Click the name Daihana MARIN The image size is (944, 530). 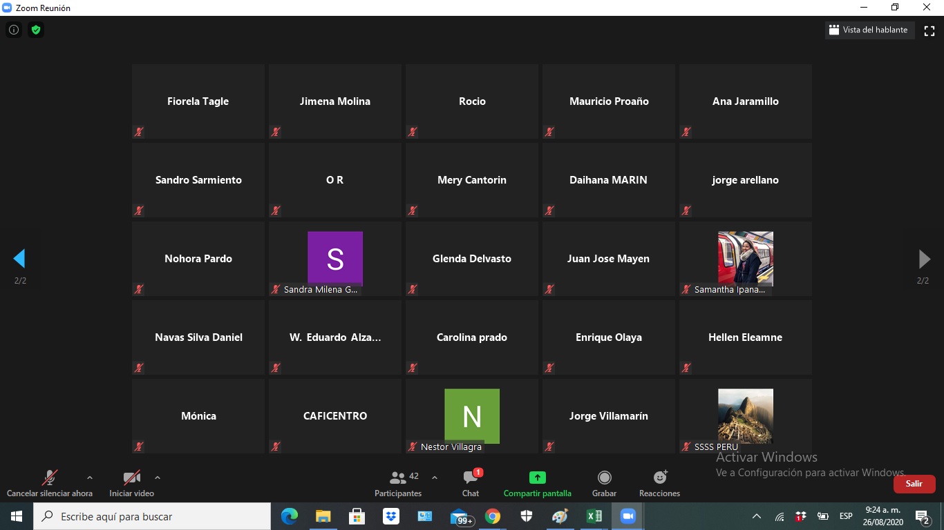608,179
